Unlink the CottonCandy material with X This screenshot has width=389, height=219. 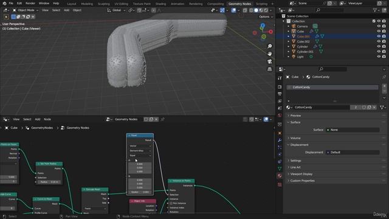pyautogui.click(x=374, y=107)
